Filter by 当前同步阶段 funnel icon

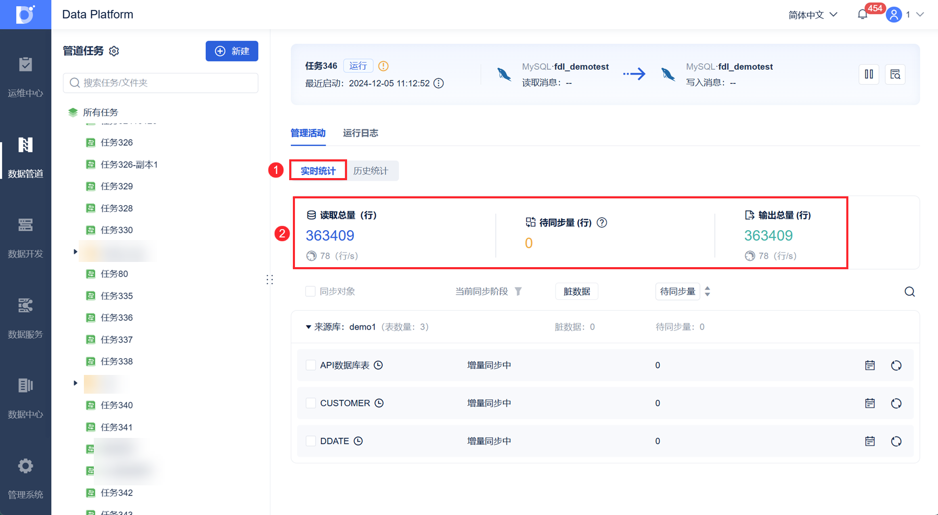518,292
